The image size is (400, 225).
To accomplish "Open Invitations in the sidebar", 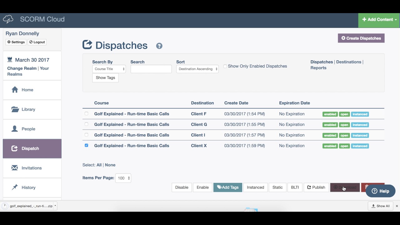I will point(32,168).
